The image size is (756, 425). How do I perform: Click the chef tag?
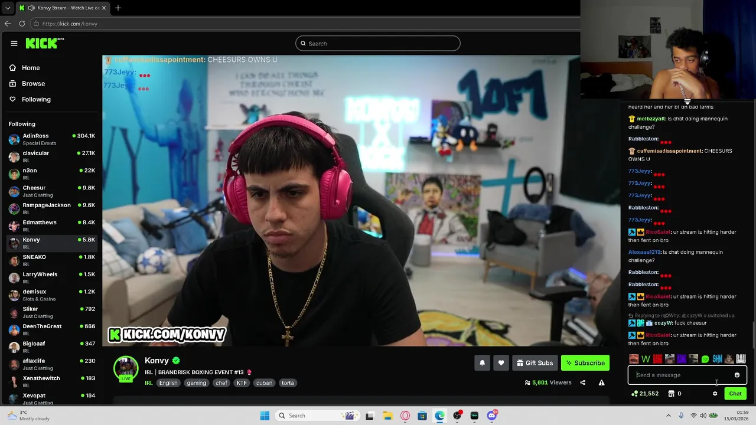pos(221,383)
